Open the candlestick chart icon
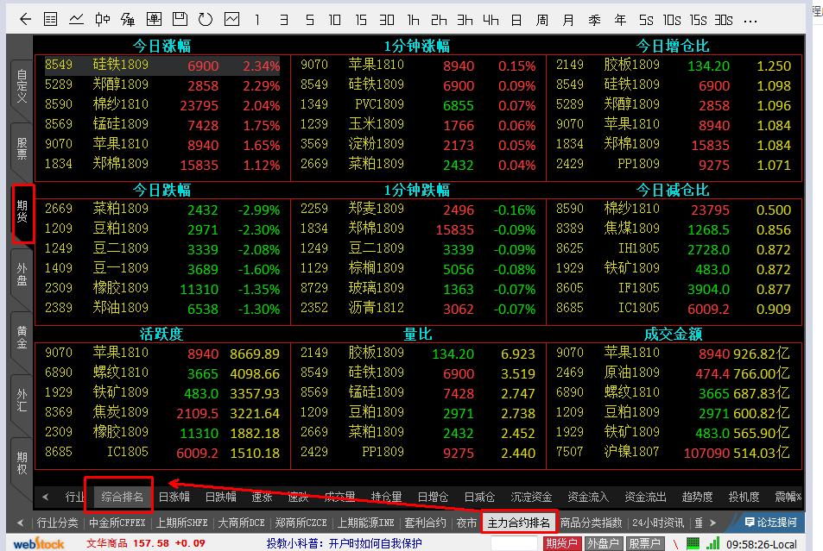823x551 pixels. pyautogui.click(x=103, y=19)
